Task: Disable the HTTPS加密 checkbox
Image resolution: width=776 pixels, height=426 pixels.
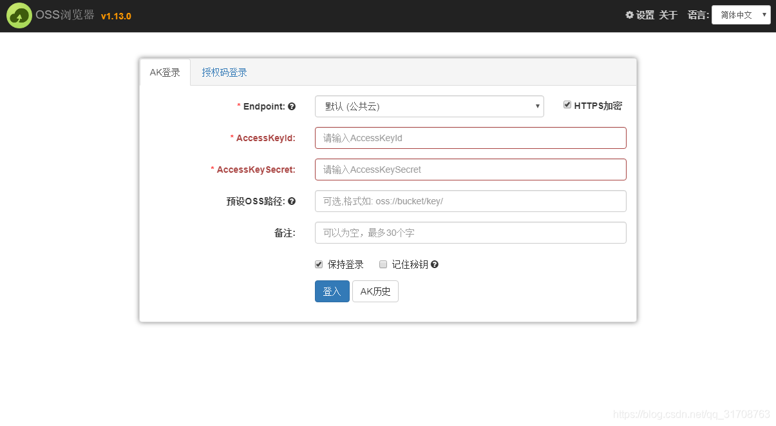Action: (567, 104)
